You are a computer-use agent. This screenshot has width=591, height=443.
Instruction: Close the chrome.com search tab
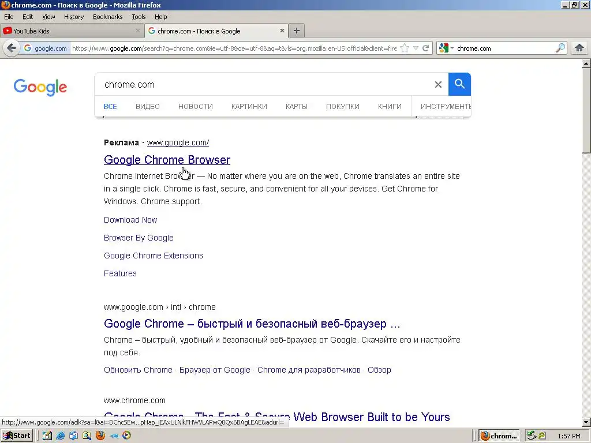pyautogui.click(x=282, y=31)
